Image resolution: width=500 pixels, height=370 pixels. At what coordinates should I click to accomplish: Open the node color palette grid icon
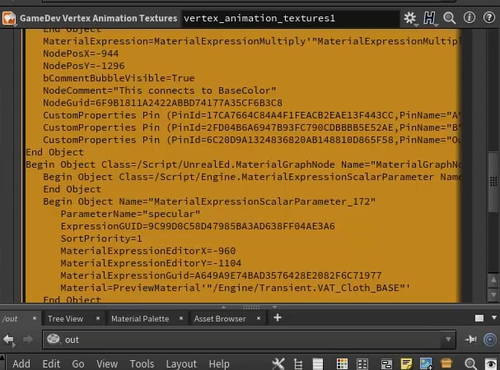pyautogui.click(x=342, y=364)
